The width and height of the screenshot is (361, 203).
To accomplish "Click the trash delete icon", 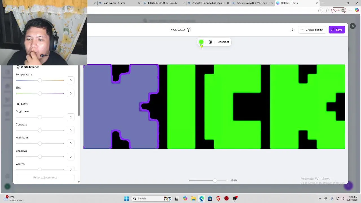I will (210, 42).
